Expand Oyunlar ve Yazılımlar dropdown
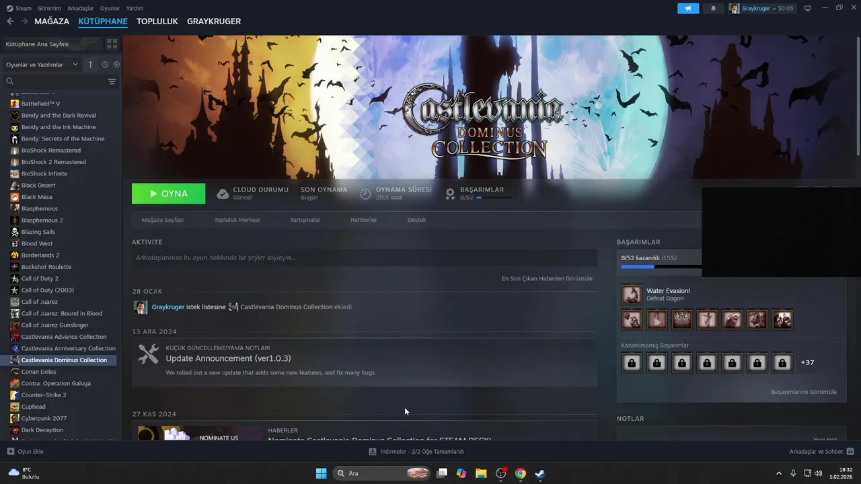This screenshot has width=861, height=484. point(42,65)
